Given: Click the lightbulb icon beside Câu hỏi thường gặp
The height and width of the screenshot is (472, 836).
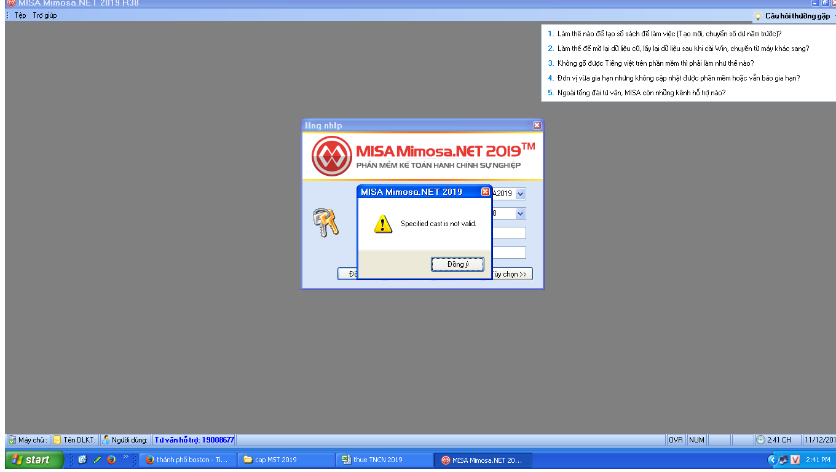Looking at the screenshot, I should click(x=759, y=16).
